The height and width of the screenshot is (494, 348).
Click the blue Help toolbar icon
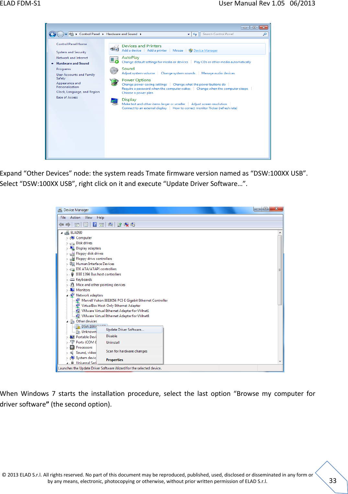pos(95,224)
